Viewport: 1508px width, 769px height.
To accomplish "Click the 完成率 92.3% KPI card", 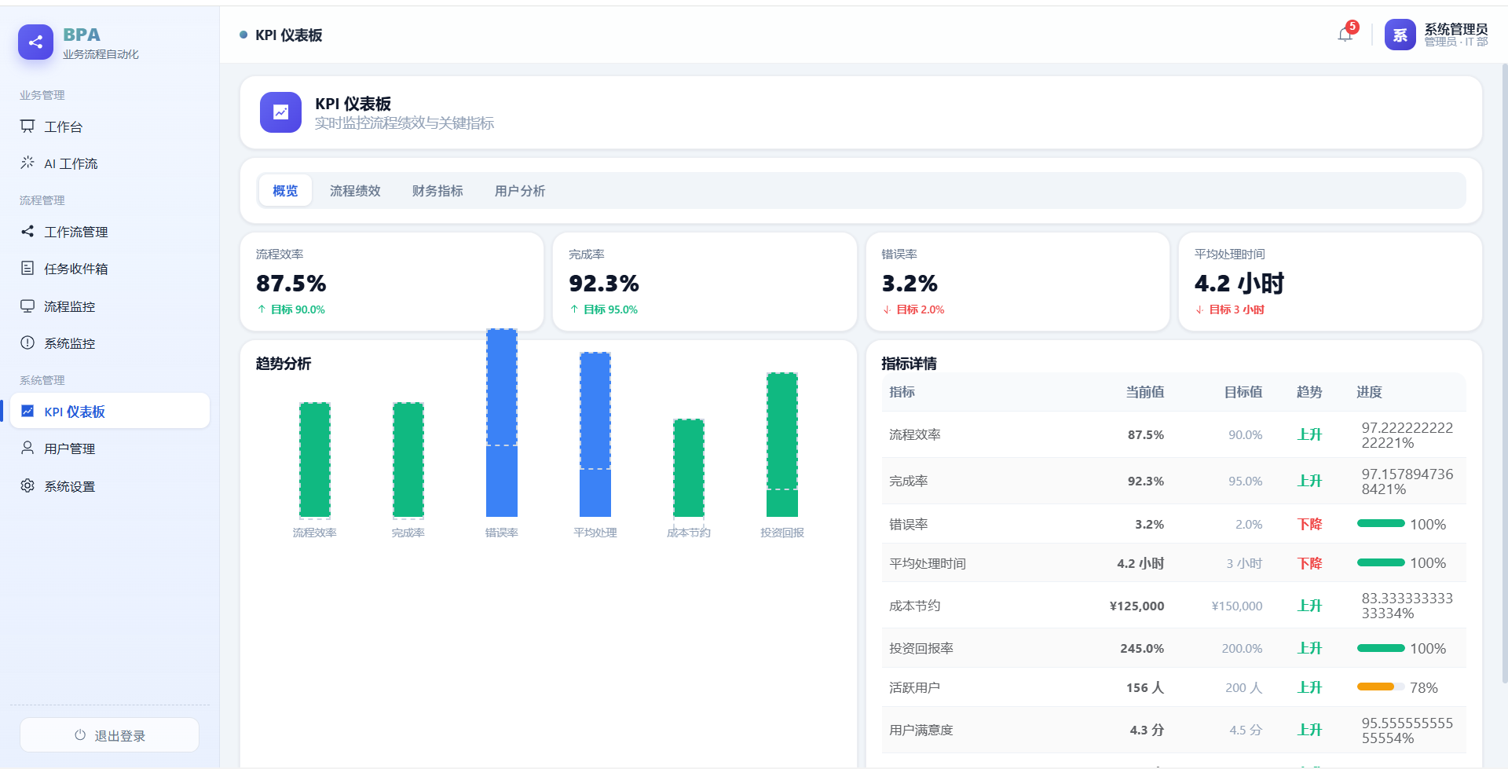I will (x=705, y=281).
